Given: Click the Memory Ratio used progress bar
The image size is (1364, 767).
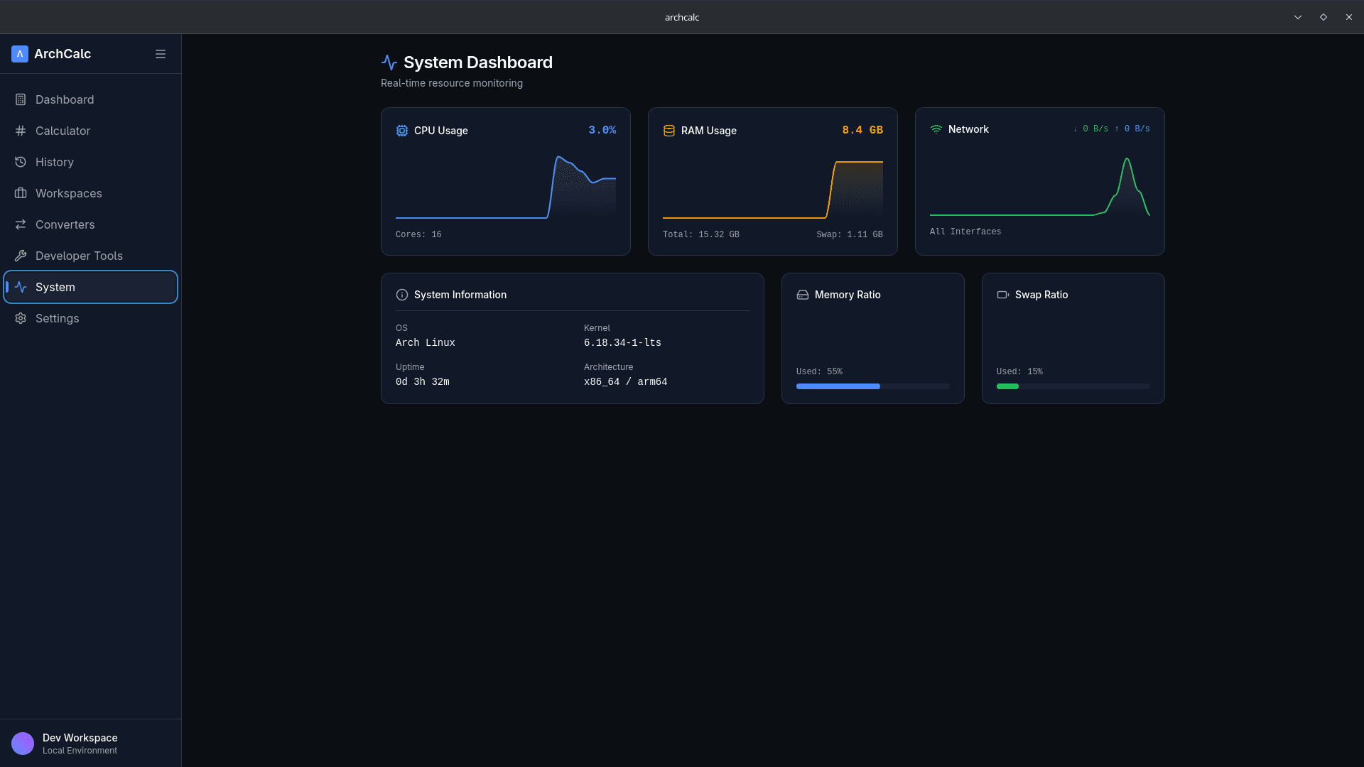Looking at the screenshot, I should tap(873, 386).
